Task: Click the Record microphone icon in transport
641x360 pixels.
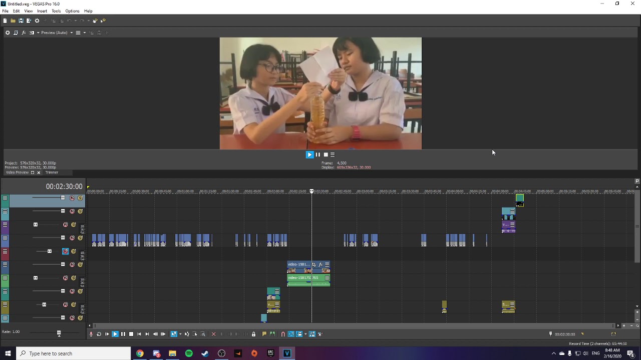Action: pyautogui.click(x=91, y=334)
